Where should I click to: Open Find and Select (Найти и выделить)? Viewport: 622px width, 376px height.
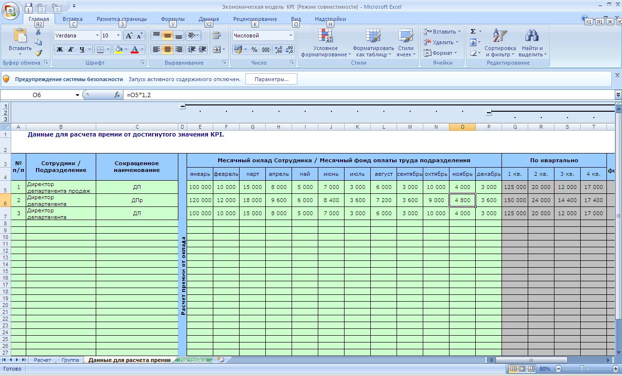tap(532, 43)
